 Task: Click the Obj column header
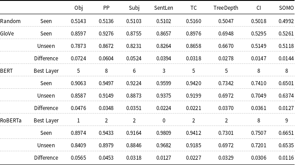point(78,8)
